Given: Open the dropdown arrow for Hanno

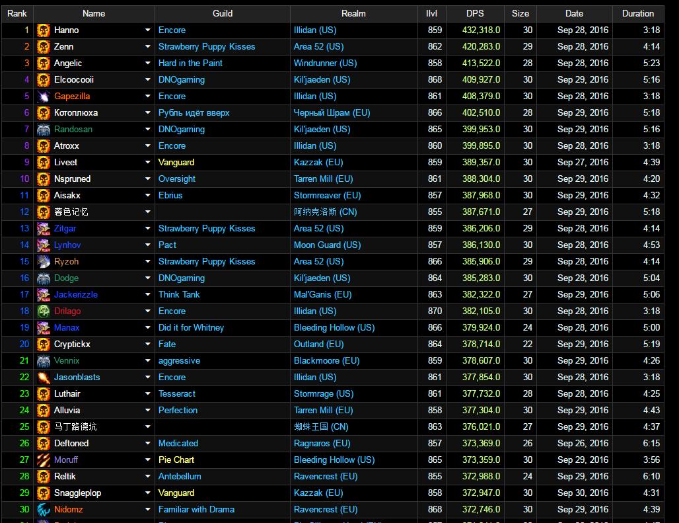Looking at the screenshot, I should click(148, 30).
